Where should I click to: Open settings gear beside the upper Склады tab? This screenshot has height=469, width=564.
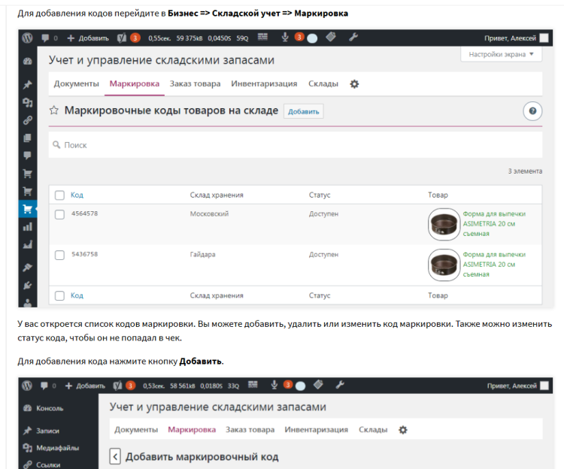point(355,84)
